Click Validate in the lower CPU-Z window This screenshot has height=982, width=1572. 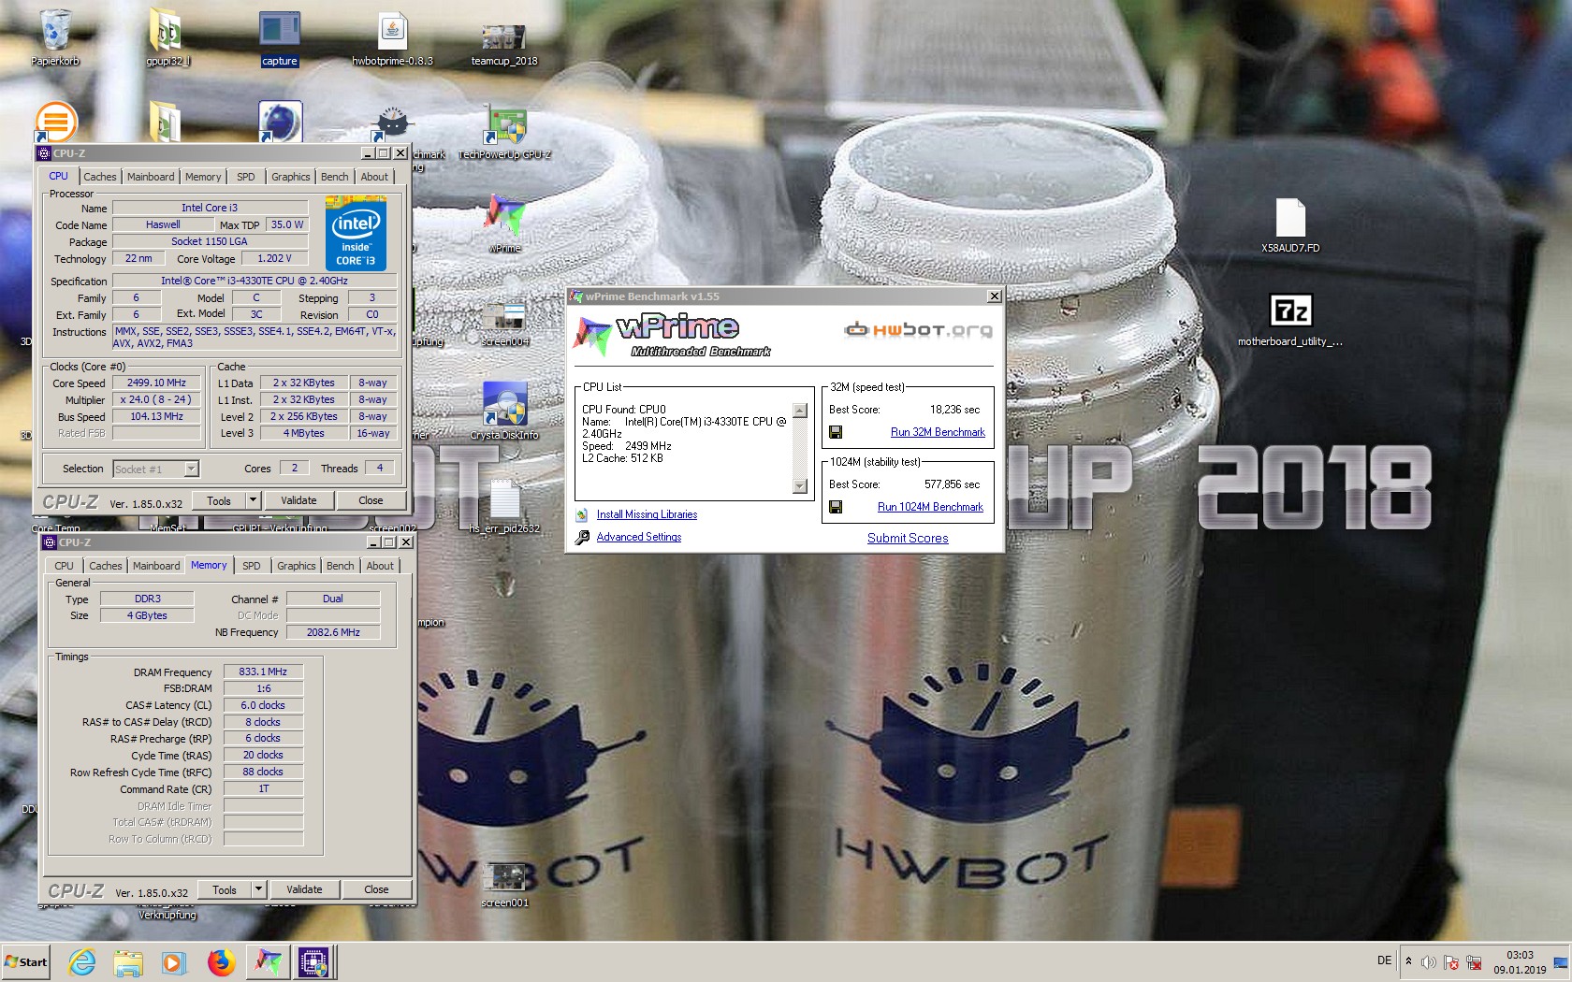[x=304, y=889]
